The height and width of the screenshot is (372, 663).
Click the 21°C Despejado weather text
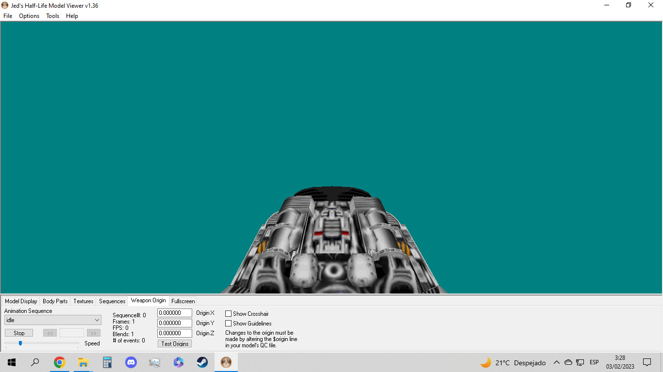pyautogui.click(x=520, y=363)
